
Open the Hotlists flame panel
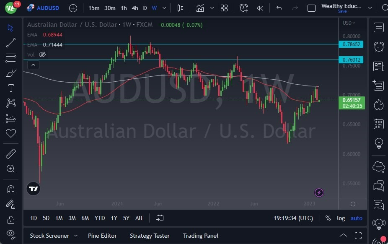pyautogui.click(x=378, y=104)
